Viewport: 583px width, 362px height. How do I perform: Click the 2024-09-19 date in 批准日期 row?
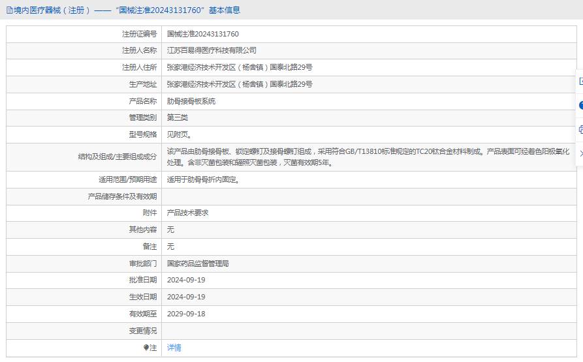pyautogui.click(x=186, y=280)
